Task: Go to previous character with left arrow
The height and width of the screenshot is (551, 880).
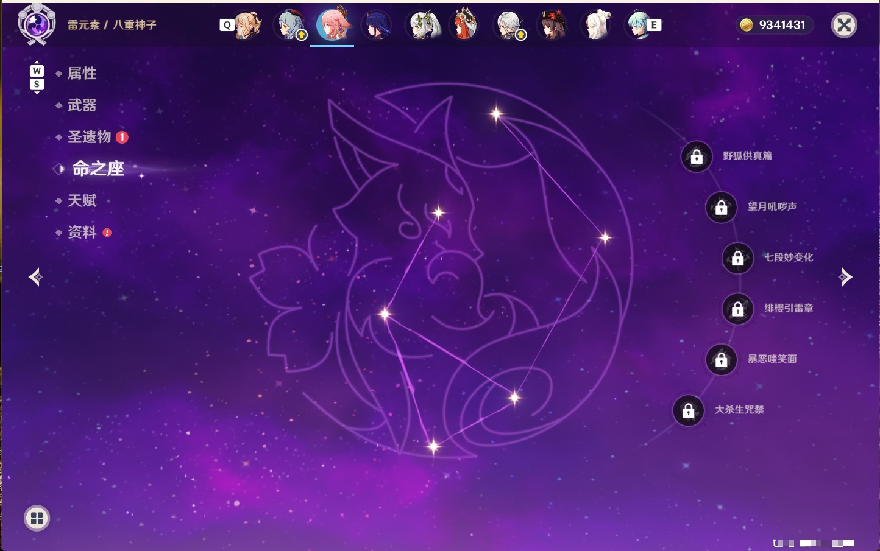Action: pos(36,277)
